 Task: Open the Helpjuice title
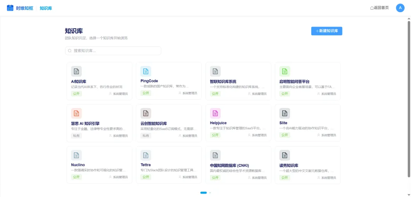coord(218,122)
